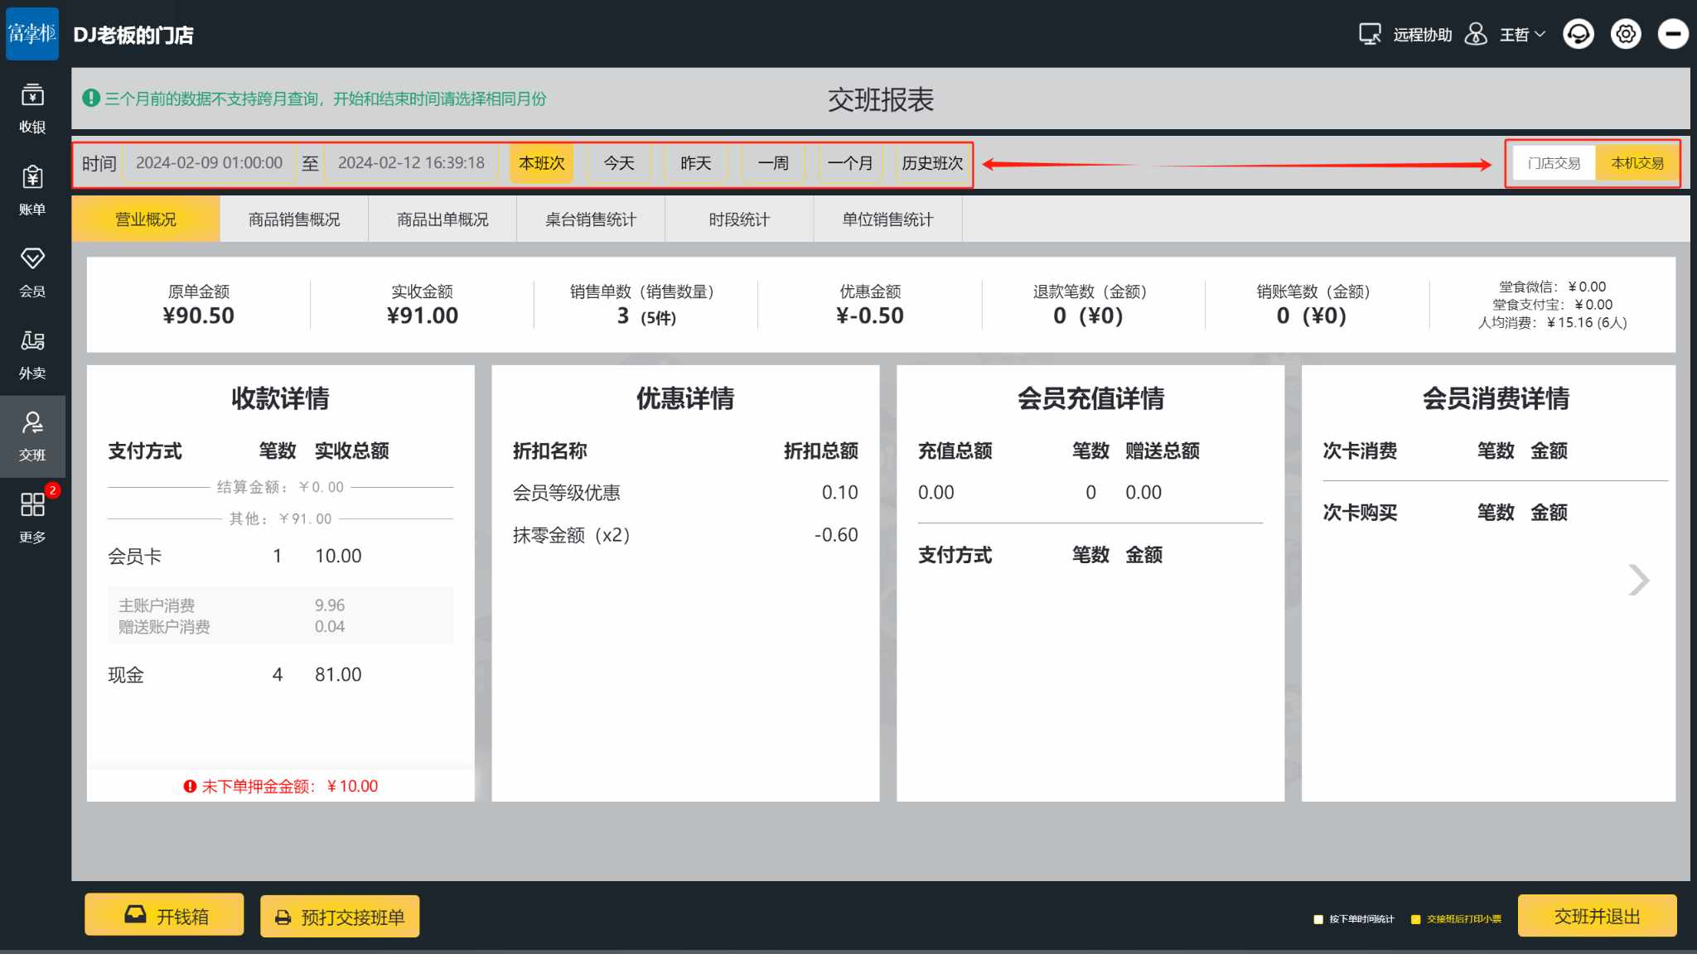Screen dimensions: 1697x954
Task: Open 历史班次 shift history
Action: click(932, 163)
